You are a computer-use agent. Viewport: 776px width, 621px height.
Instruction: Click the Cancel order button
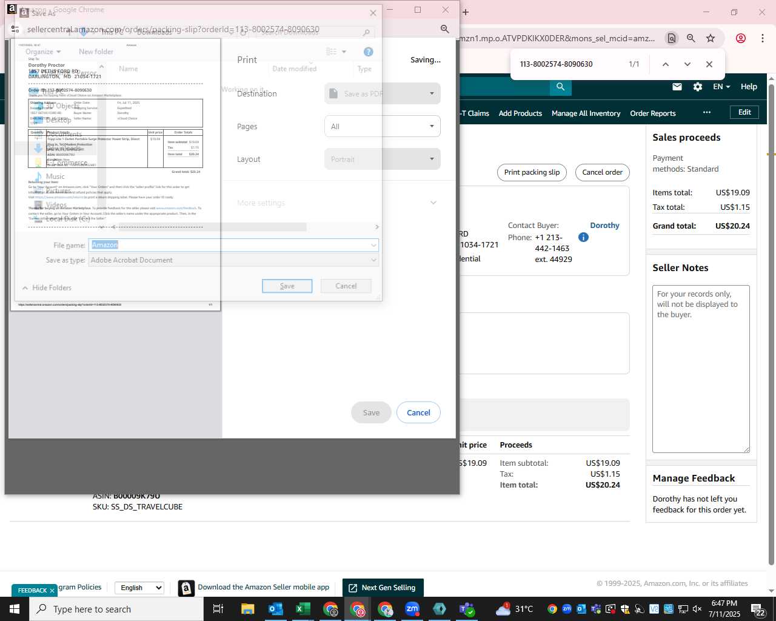[603, 172]
